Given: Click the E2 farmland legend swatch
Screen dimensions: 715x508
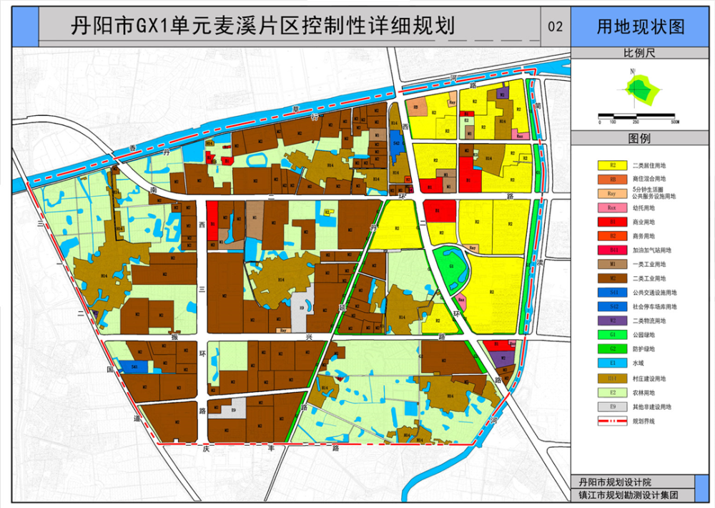Looking at the screenshot, I should (613, 393).
